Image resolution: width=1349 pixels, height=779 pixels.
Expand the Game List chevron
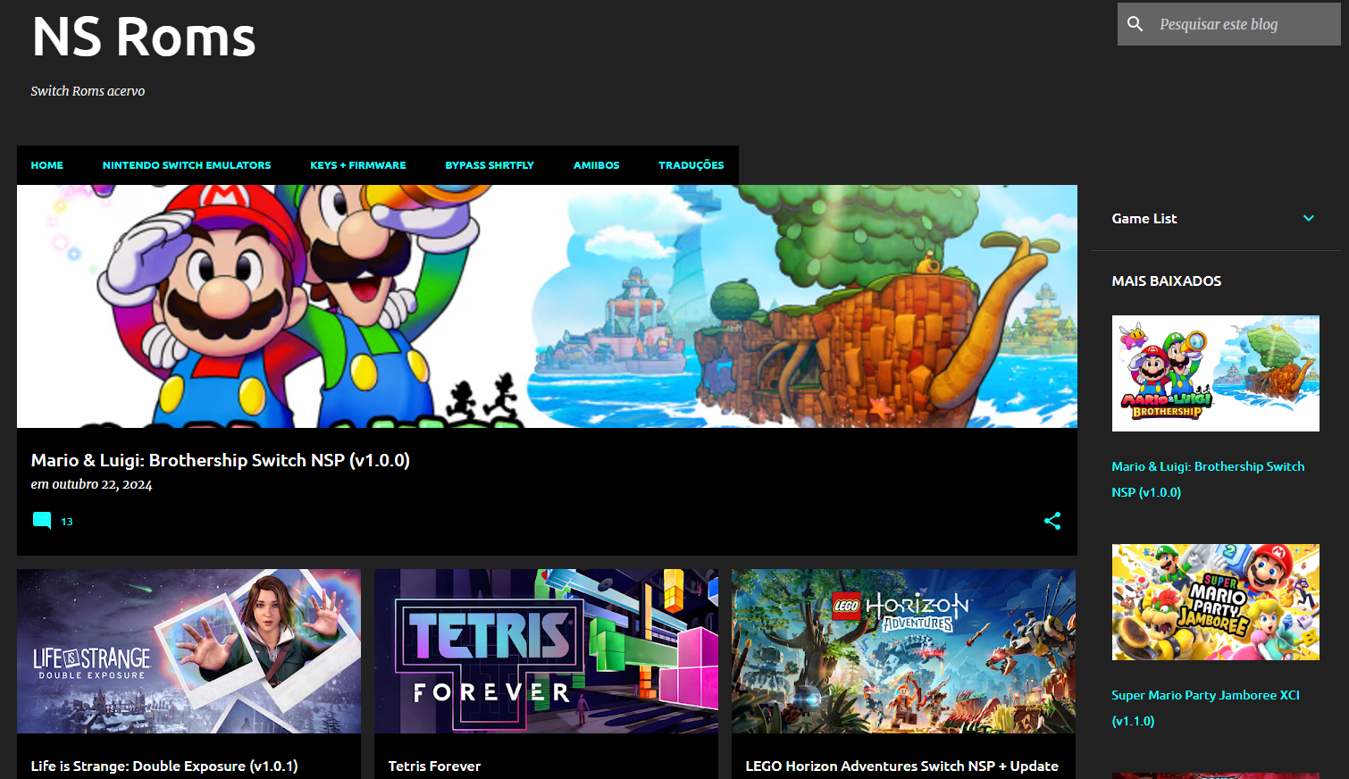tap(1309, 218)
